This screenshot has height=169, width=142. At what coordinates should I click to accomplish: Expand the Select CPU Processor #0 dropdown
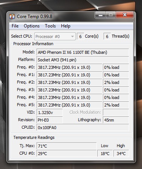[x=55, y=37]
